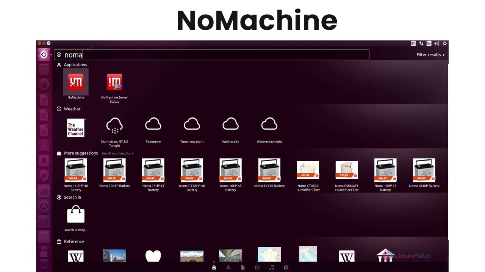Clear the search field with the x icon

[59, 55]
